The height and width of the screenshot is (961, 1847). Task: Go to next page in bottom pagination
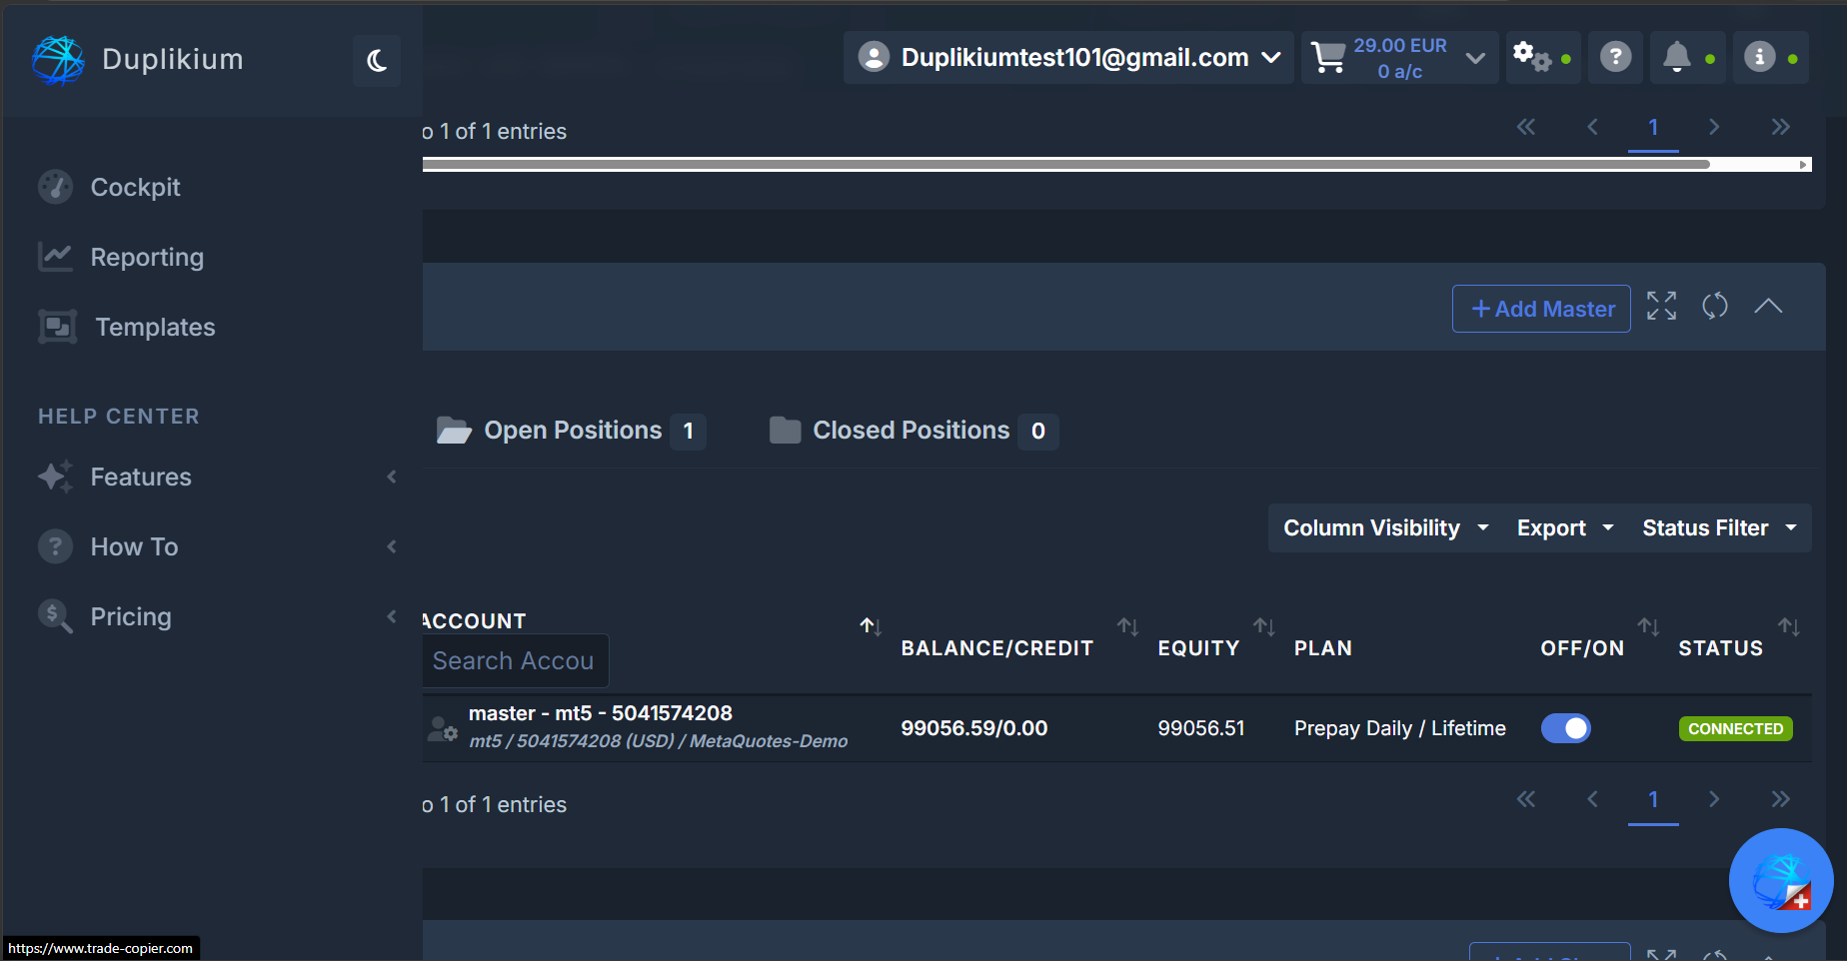pos(1714,799)
